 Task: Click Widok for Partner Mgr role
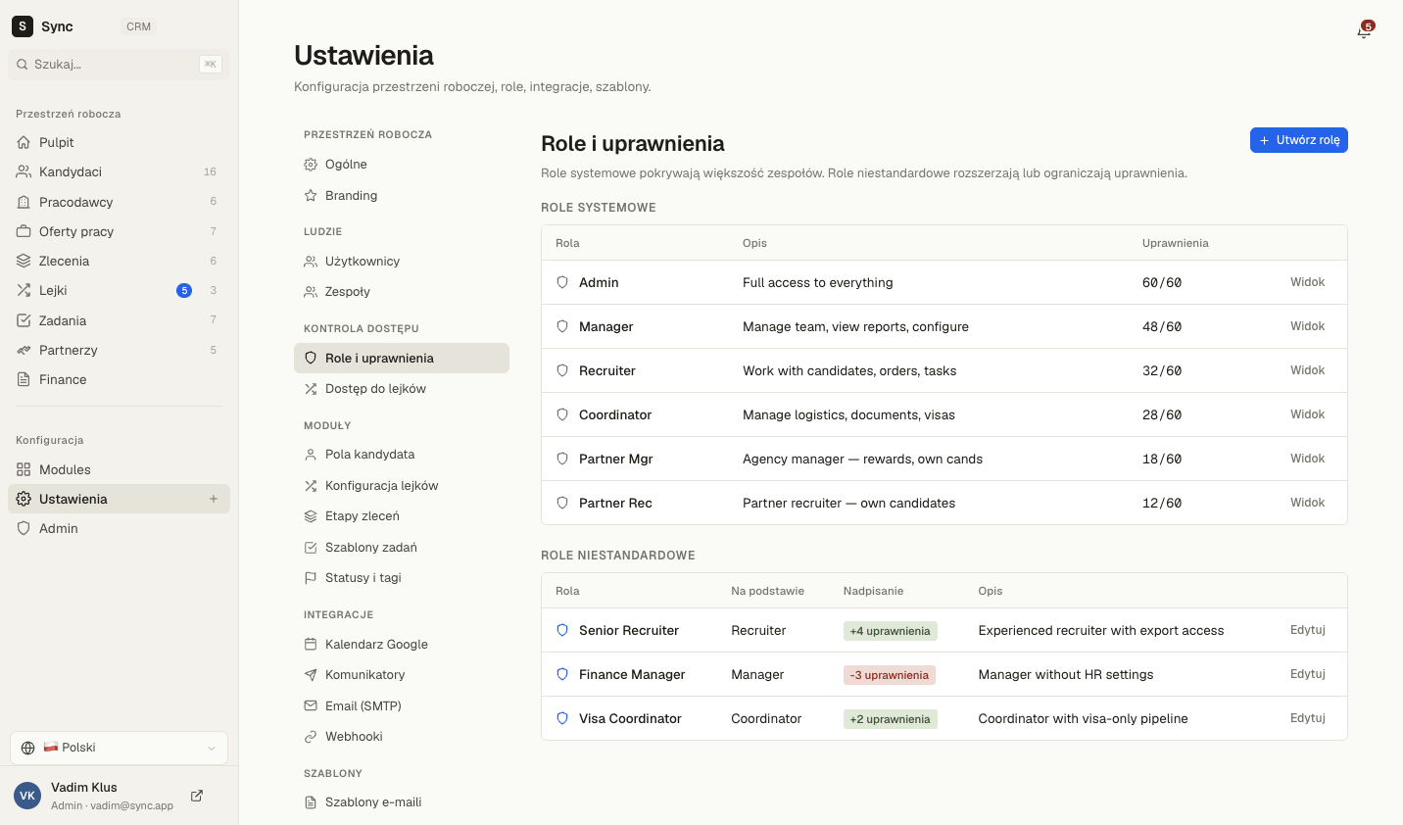coord(1307,459)
